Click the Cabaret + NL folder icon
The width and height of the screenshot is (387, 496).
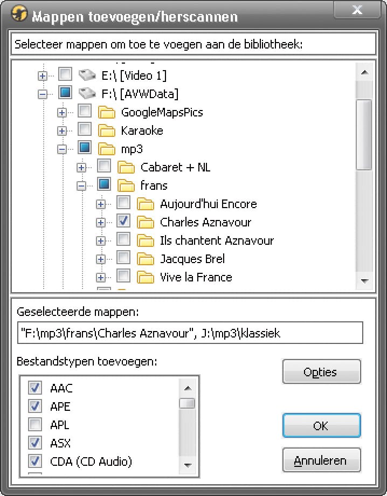pyautogui.click(x=126, y=167)
